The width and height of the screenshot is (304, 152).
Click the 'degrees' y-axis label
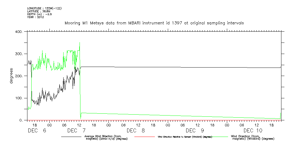[11, 76]
